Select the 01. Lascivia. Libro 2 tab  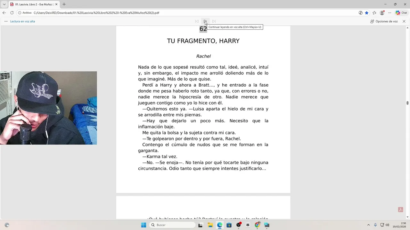click(x=34, y=4)
